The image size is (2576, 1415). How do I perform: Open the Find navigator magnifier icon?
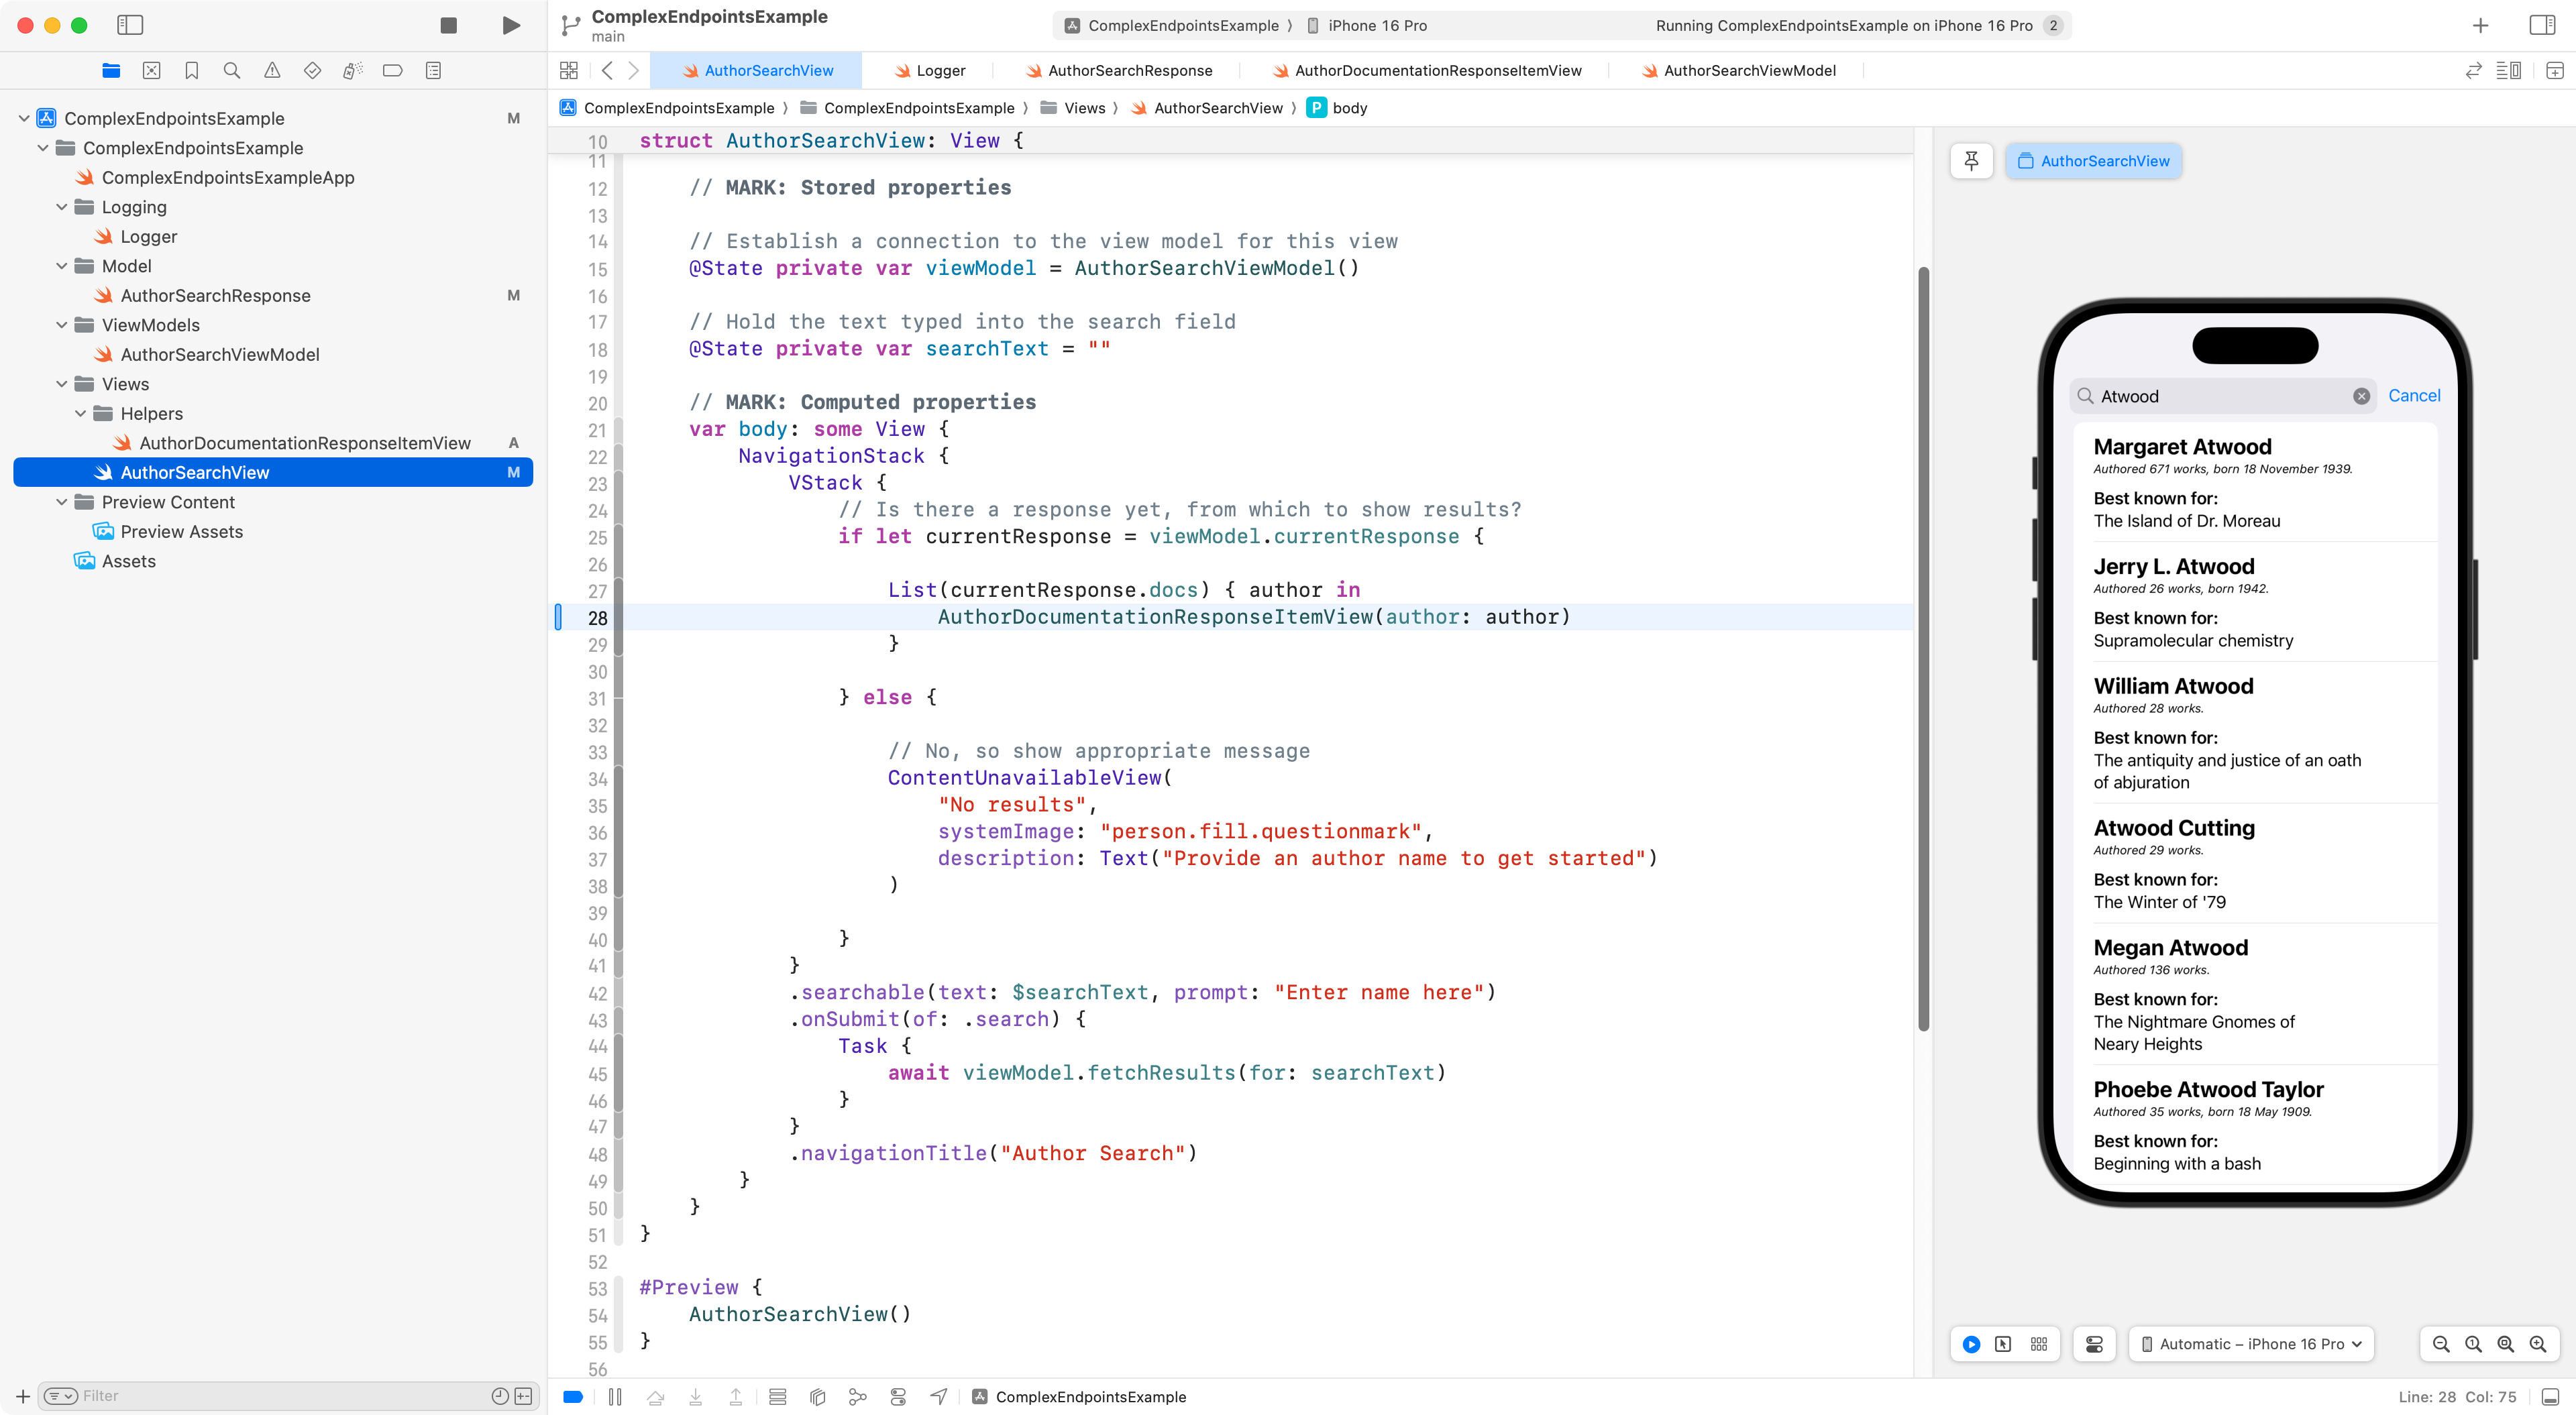pos(232,70)
